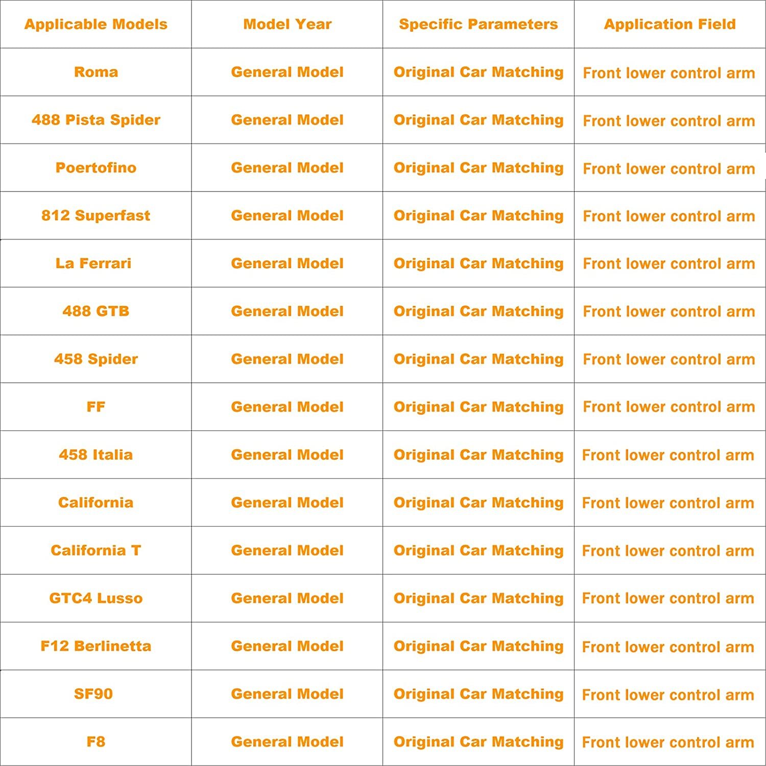The image size is (766, 766).
Task: Click Front lower control arm in F8 row
Action: [x=668, y=742]
